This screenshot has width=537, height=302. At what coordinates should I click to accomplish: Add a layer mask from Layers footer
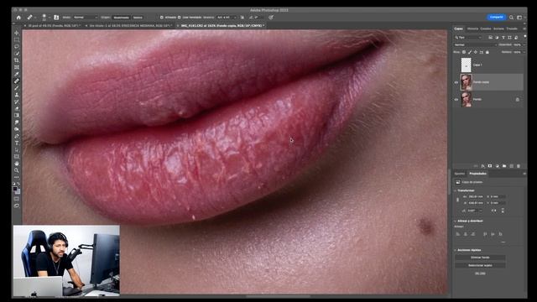pyautogui.click(x=490, y=166)
